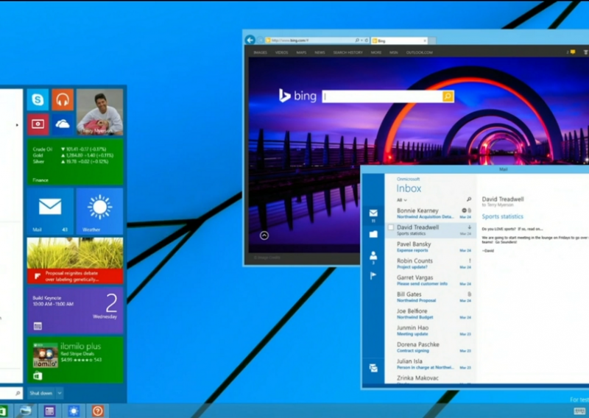
Task: Select Mail envelope icon in Mail sidebar
Action: [x=373, y=213]
